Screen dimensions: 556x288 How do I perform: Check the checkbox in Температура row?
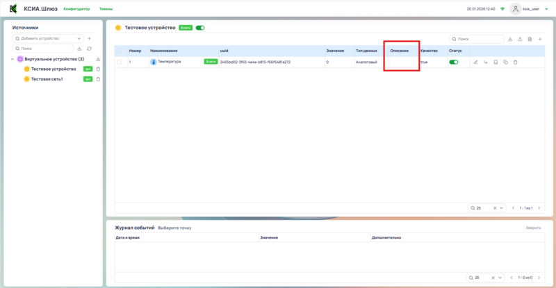pyautogui.click(x=119, y=62)
